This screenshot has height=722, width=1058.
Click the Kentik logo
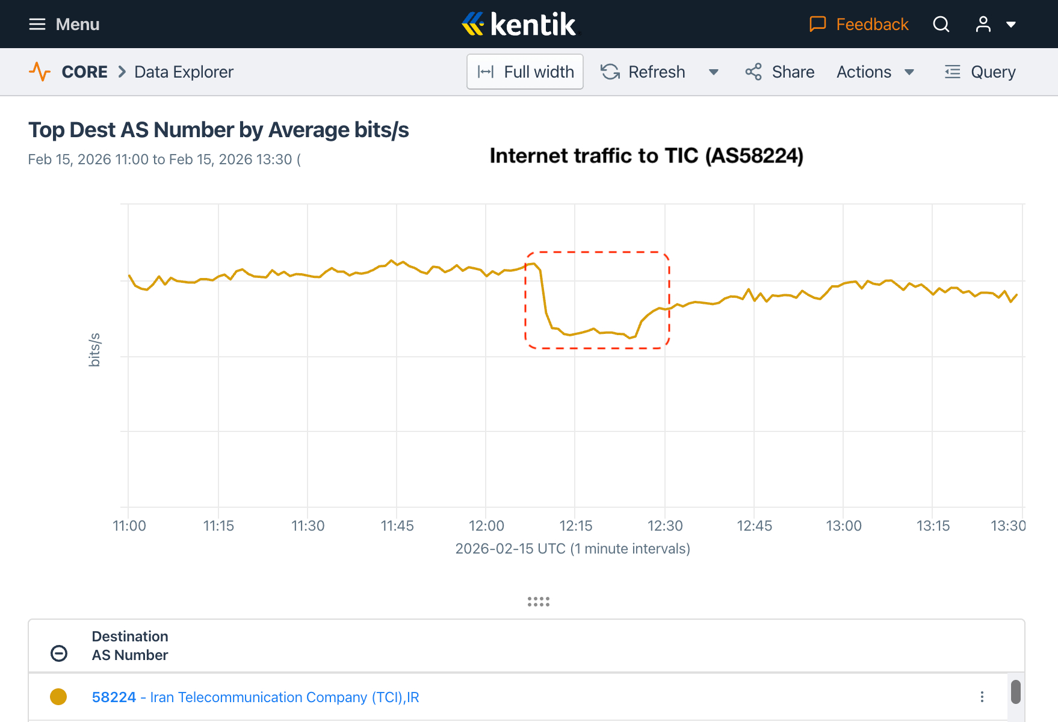coord(519,24)
